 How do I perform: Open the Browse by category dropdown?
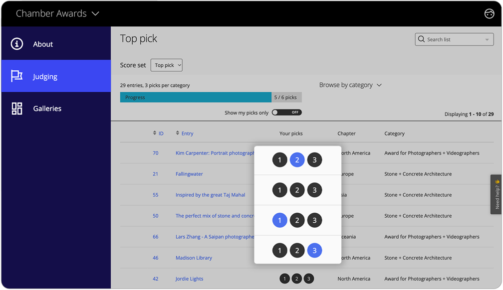[x=351, y=85]
